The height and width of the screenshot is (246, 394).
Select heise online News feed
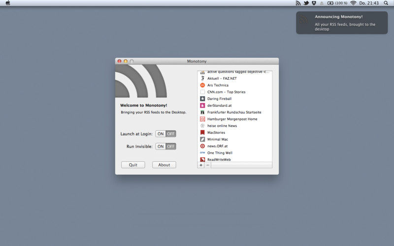235,126
